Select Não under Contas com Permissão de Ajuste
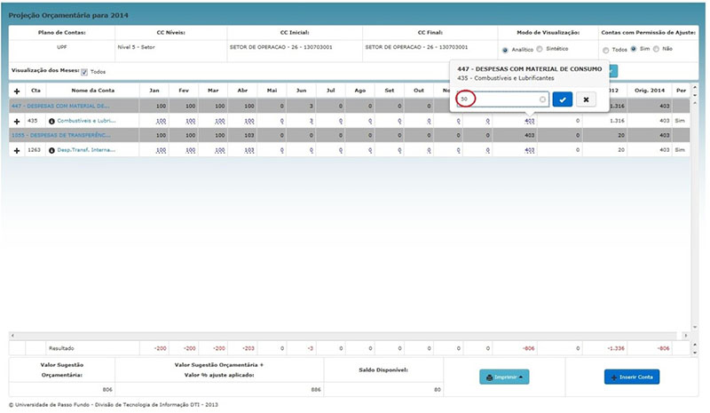 click(x=656, y=49)
